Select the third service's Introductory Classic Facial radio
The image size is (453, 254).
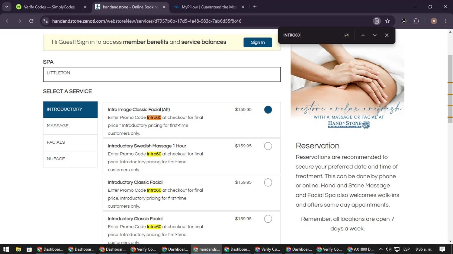[x=268, y=183]
